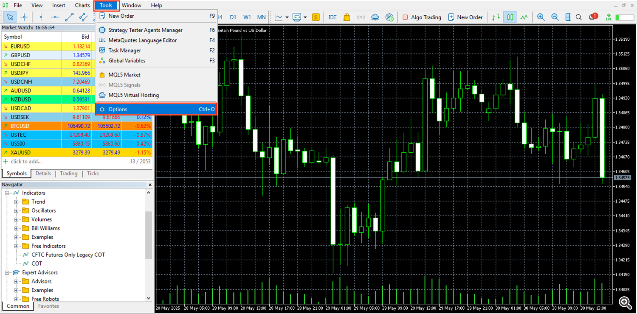The image size is (637, 314).
Task: Switch chart to line chart mode
Action: point(524,17)
